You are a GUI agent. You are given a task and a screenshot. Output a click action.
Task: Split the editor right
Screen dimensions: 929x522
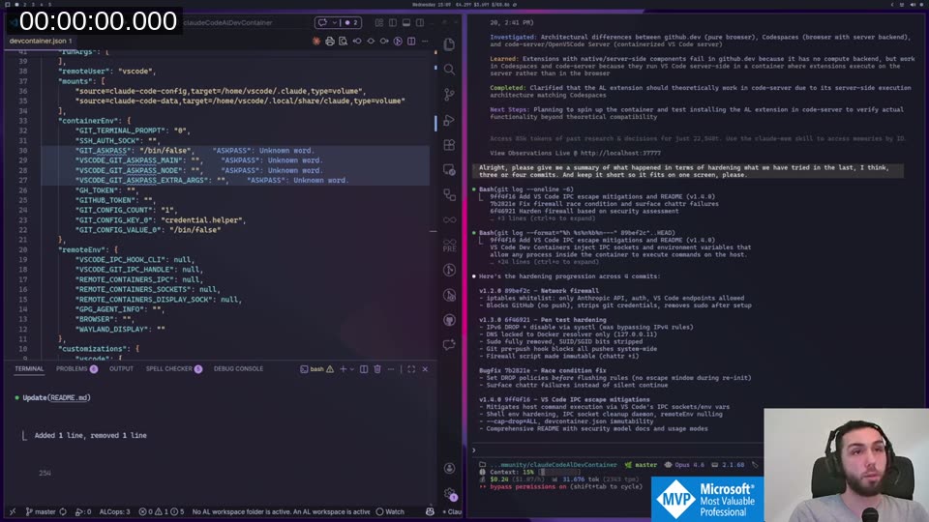pos(411,41)
